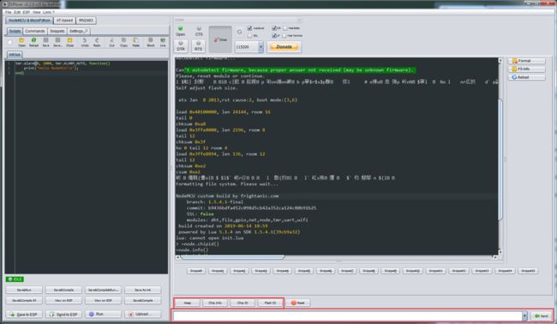The width and height of the screenshot is (557, 324).
Task: Switch to the Snippets tab
Action: tap(57, 31)
